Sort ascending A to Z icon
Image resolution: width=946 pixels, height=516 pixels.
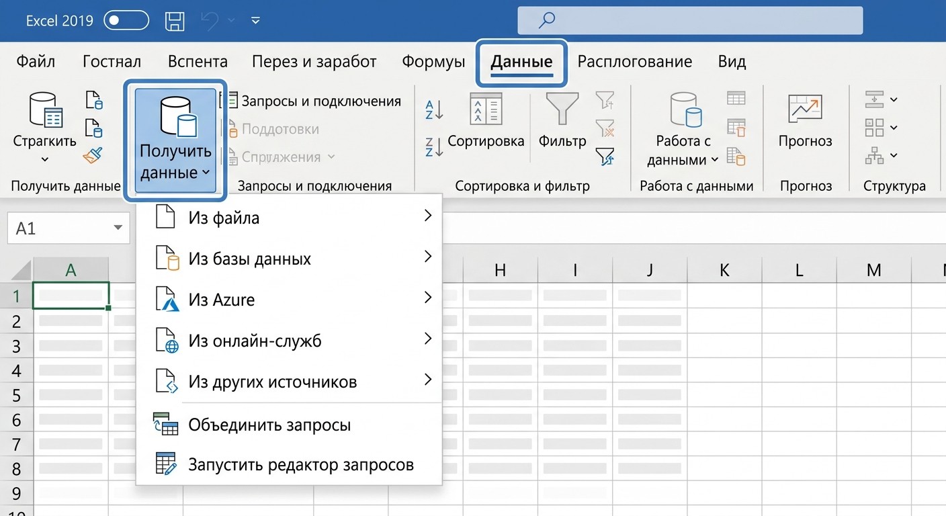pos(434,110)
